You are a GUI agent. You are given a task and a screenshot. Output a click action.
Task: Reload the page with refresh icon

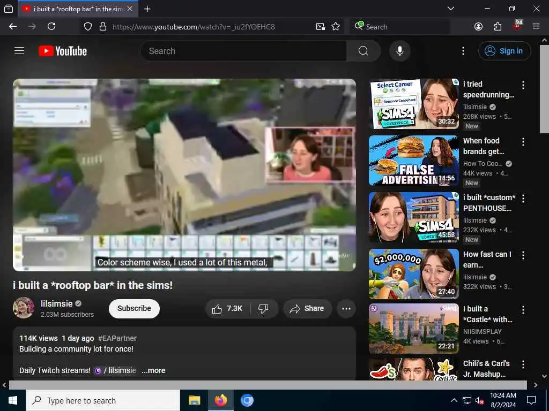(51, 27)
